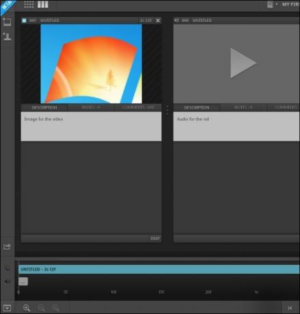Viewport: 300px width, 314px height.
Task: Click the fit zoom magnifier icon
Action: click(55, 308)
